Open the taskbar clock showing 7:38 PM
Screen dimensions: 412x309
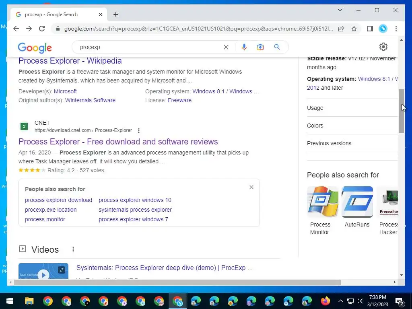377,301
